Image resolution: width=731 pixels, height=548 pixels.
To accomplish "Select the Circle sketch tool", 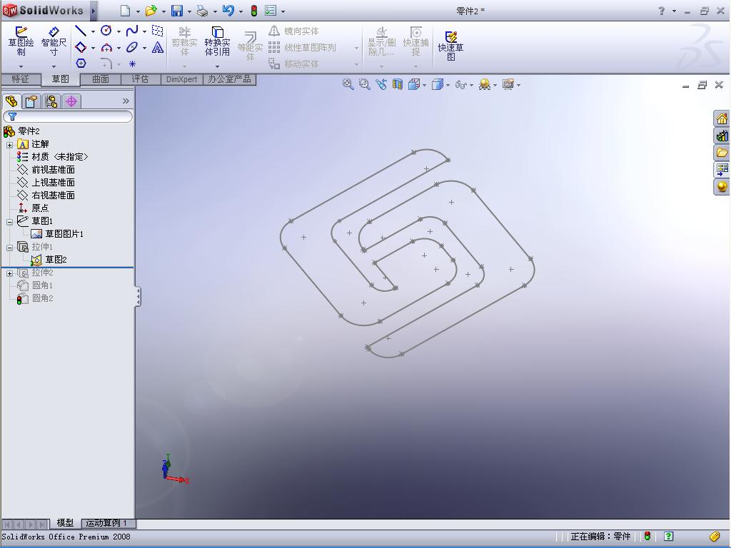I will (106, 31).
